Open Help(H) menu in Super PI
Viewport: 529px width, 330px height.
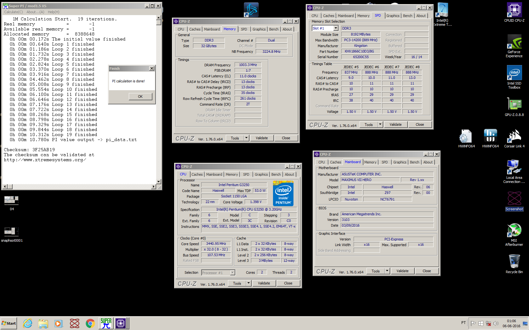pyautogui.click(x=54, y=12)
